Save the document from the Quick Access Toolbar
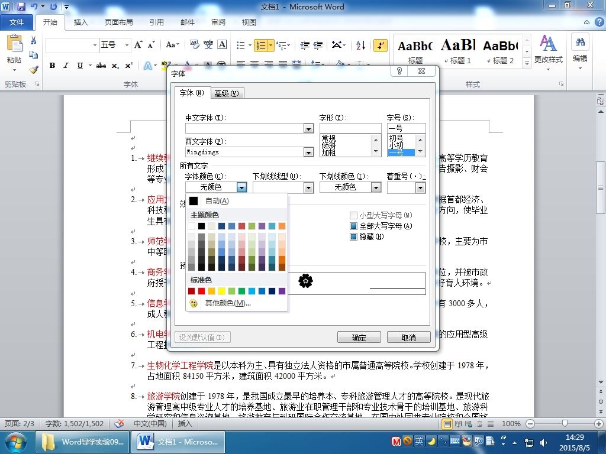Image resolution: width=606 pixels, height=454 pixels. [x=21, y=7]
